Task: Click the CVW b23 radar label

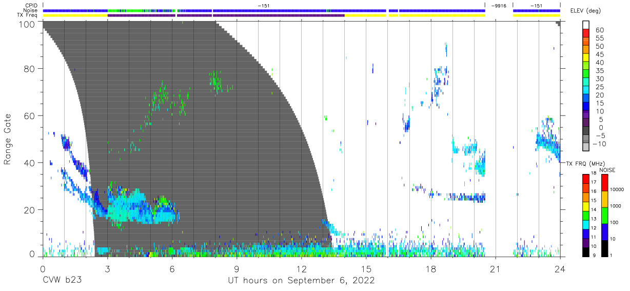Action: (x=63, y=281)
